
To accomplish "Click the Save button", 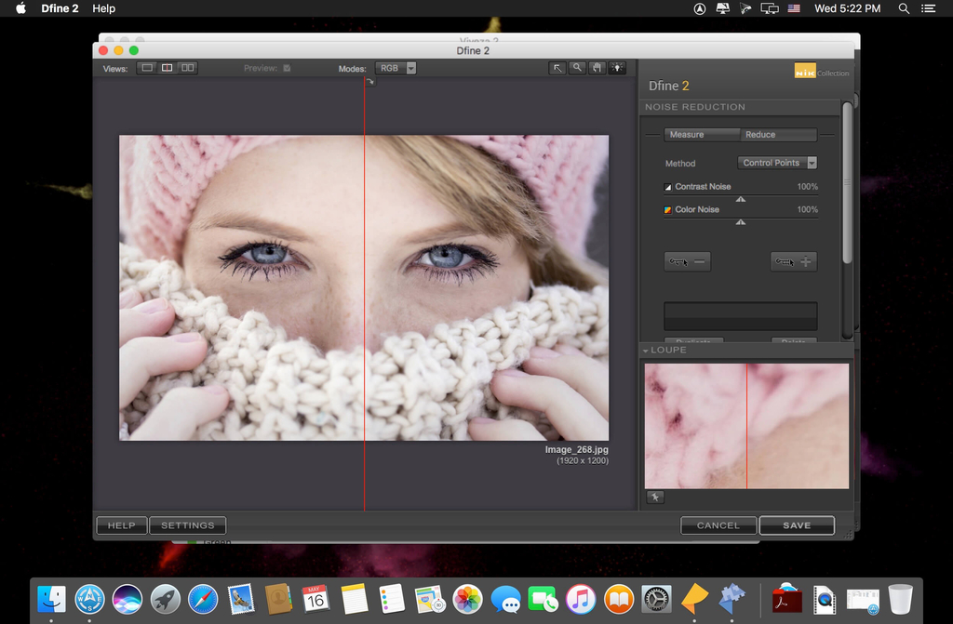I will point(796,525).
